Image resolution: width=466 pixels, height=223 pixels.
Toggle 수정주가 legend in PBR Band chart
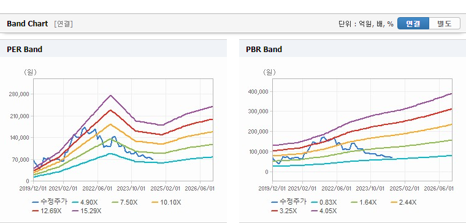(x=289, y=202)
